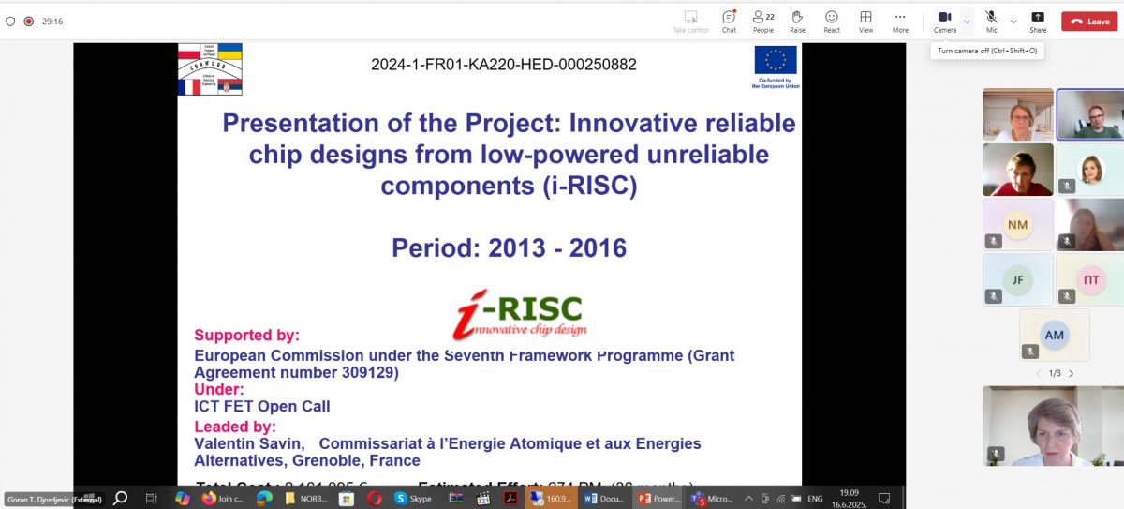Open the meeting Chat panel
Viewport: 1124px width, 509px height.
729,21
